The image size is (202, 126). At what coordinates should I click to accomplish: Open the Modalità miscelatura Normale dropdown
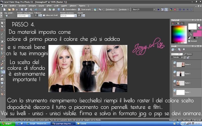75,16
